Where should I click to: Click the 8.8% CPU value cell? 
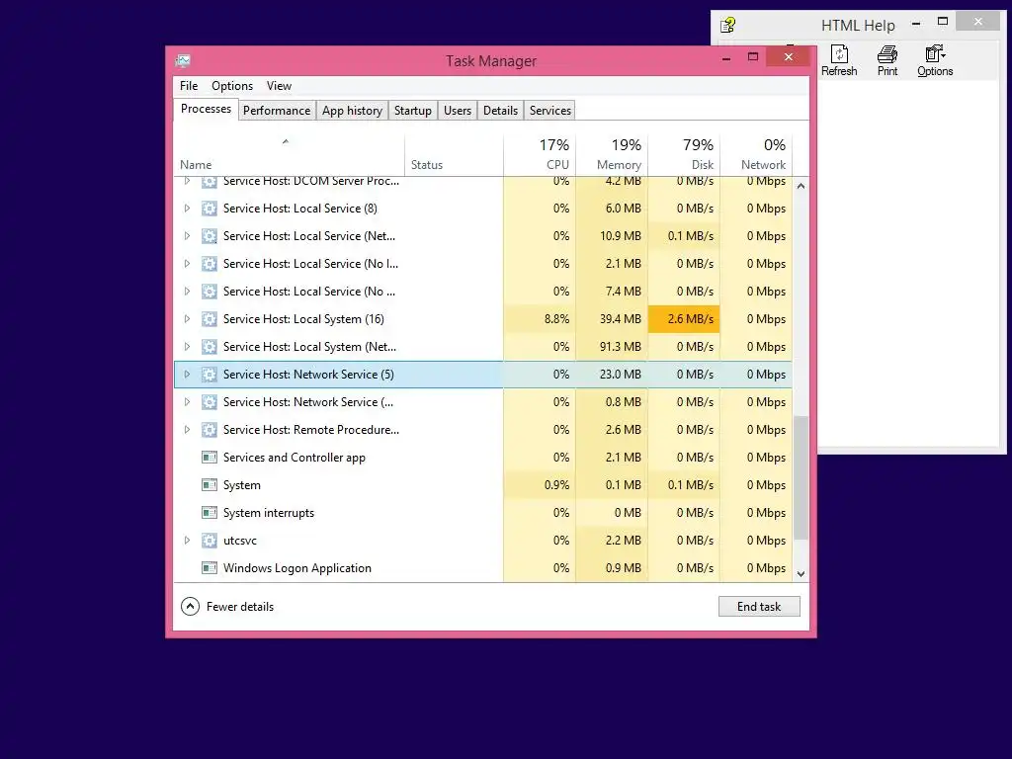point(540,319)
